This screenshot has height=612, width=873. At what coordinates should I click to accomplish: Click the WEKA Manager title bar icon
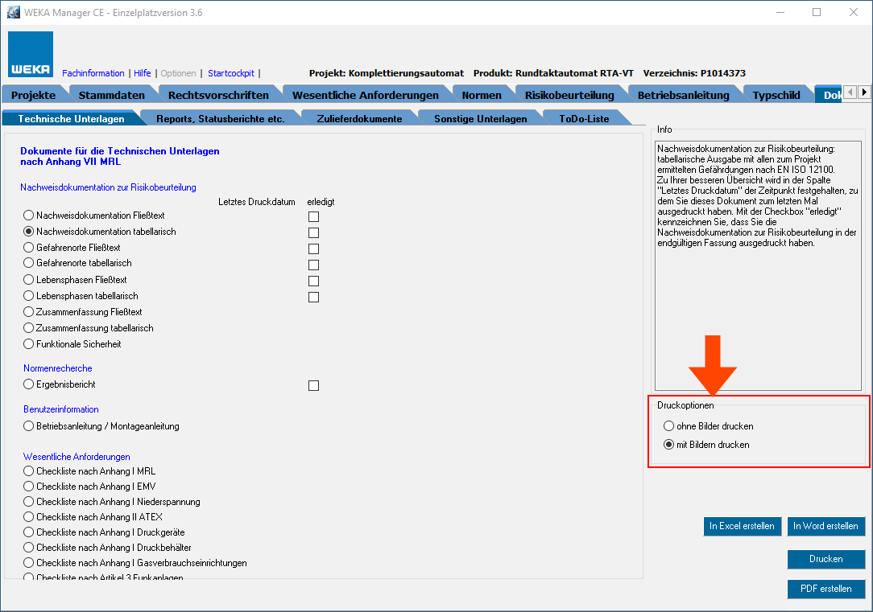(13, 13)
